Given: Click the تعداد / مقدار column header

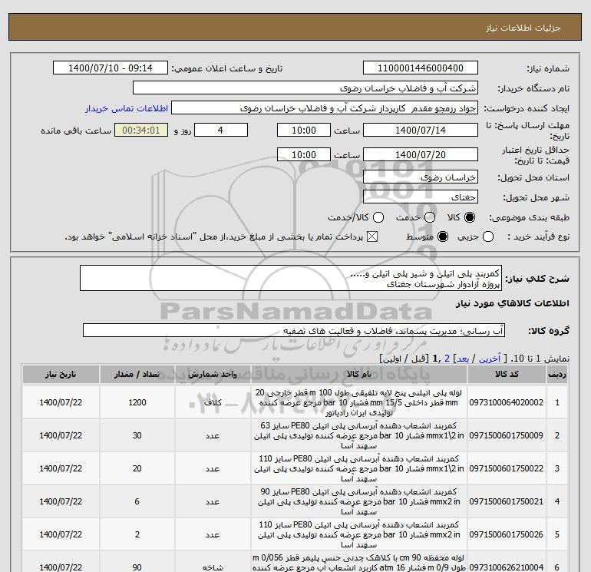Looking at the screenshot, I should pos(137,374).
